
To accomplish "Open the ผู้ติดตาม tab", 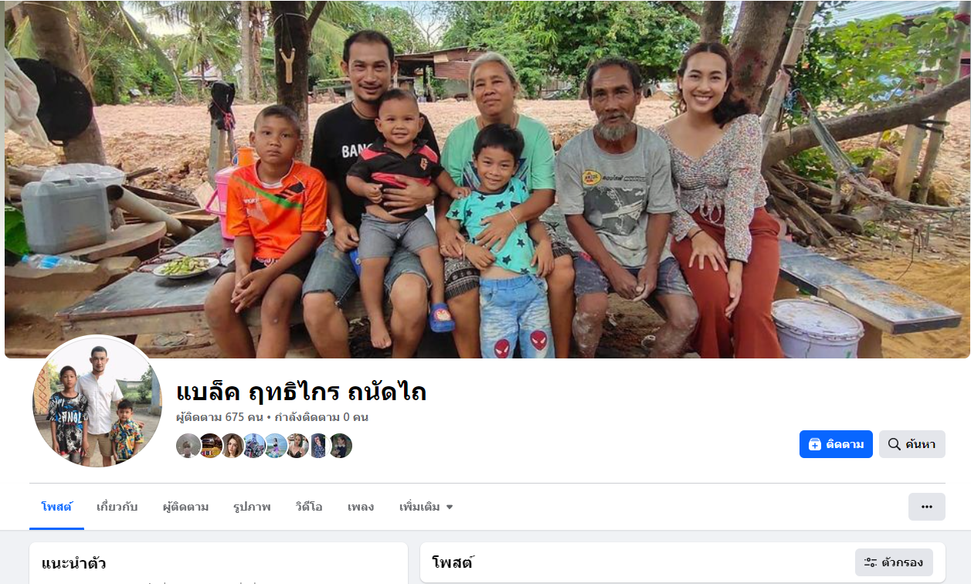I will pos(185,507).
